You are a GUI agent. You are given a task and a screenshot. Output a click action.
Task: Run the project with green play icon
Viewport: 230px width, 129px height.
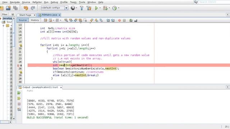[x=96, y=8]
